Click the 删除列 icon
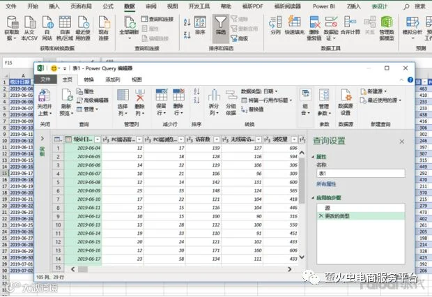 tap(140, 96)
